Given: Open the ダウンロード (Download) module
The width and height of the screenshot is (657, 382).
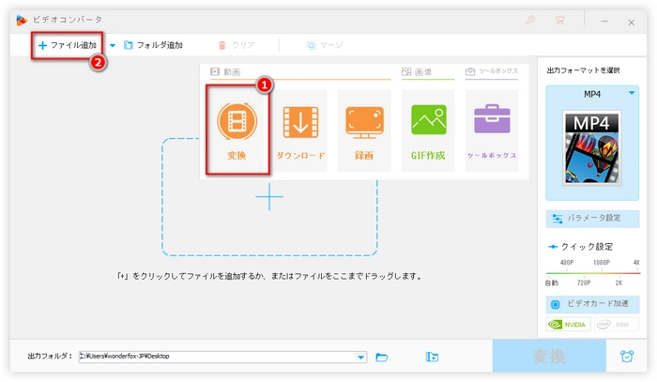Looking at the screenshot, I should click(x=301, y=130).
